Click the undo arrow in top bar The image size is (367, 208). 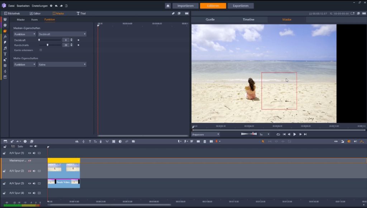[x=56, y=6]
